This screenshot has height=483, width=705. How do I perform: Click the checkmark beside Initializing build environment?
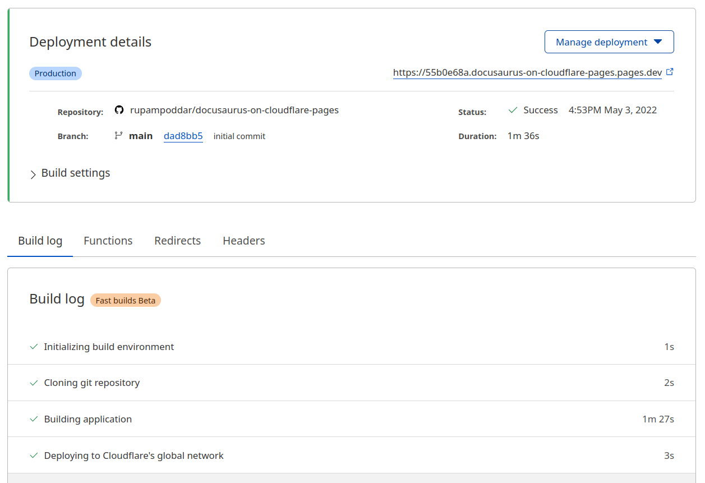pyautogui.click(x=34, y=347)
